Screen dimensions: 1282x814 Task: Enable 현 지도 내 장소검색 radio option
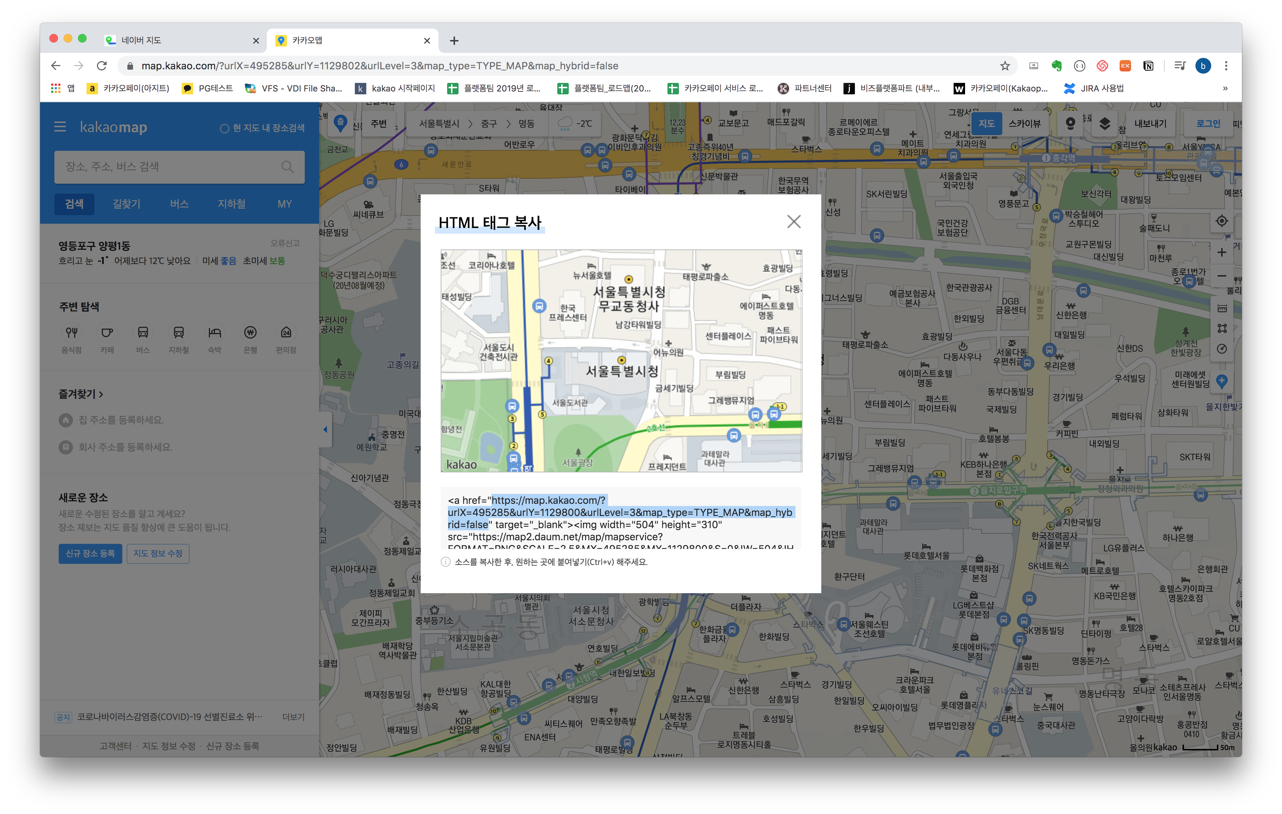tap(224, 128)
